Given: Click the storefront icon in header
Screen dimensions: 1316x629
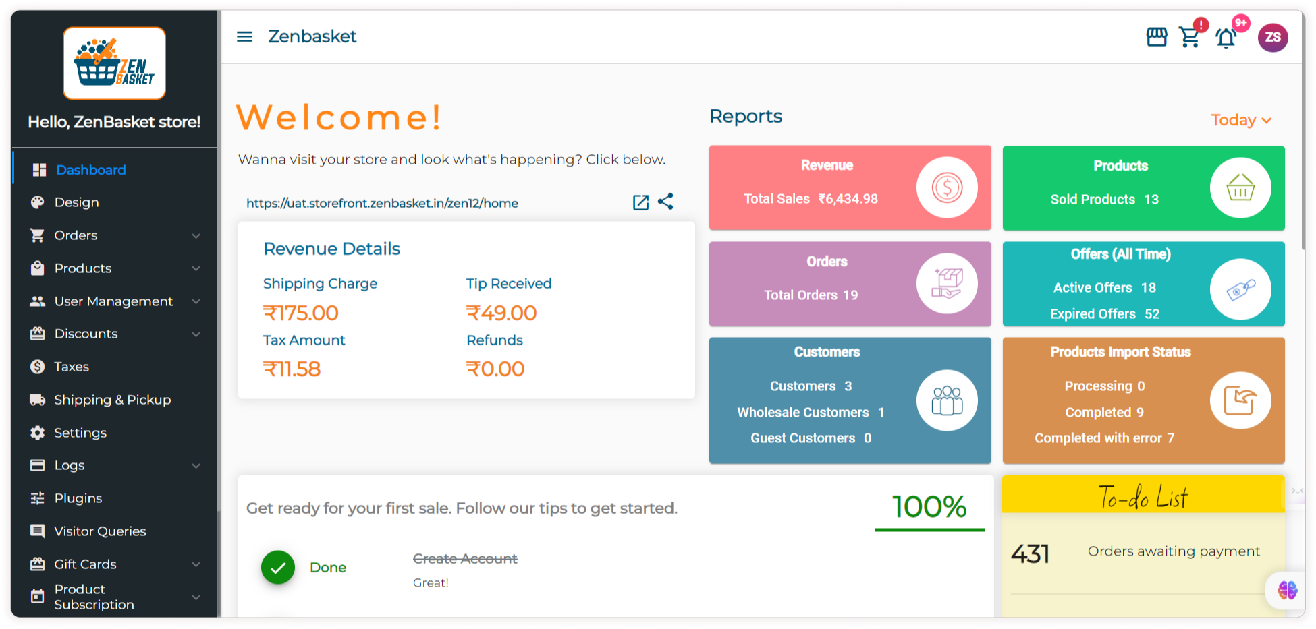Looking at the screenshot, I should click(x=1157, y=37).
